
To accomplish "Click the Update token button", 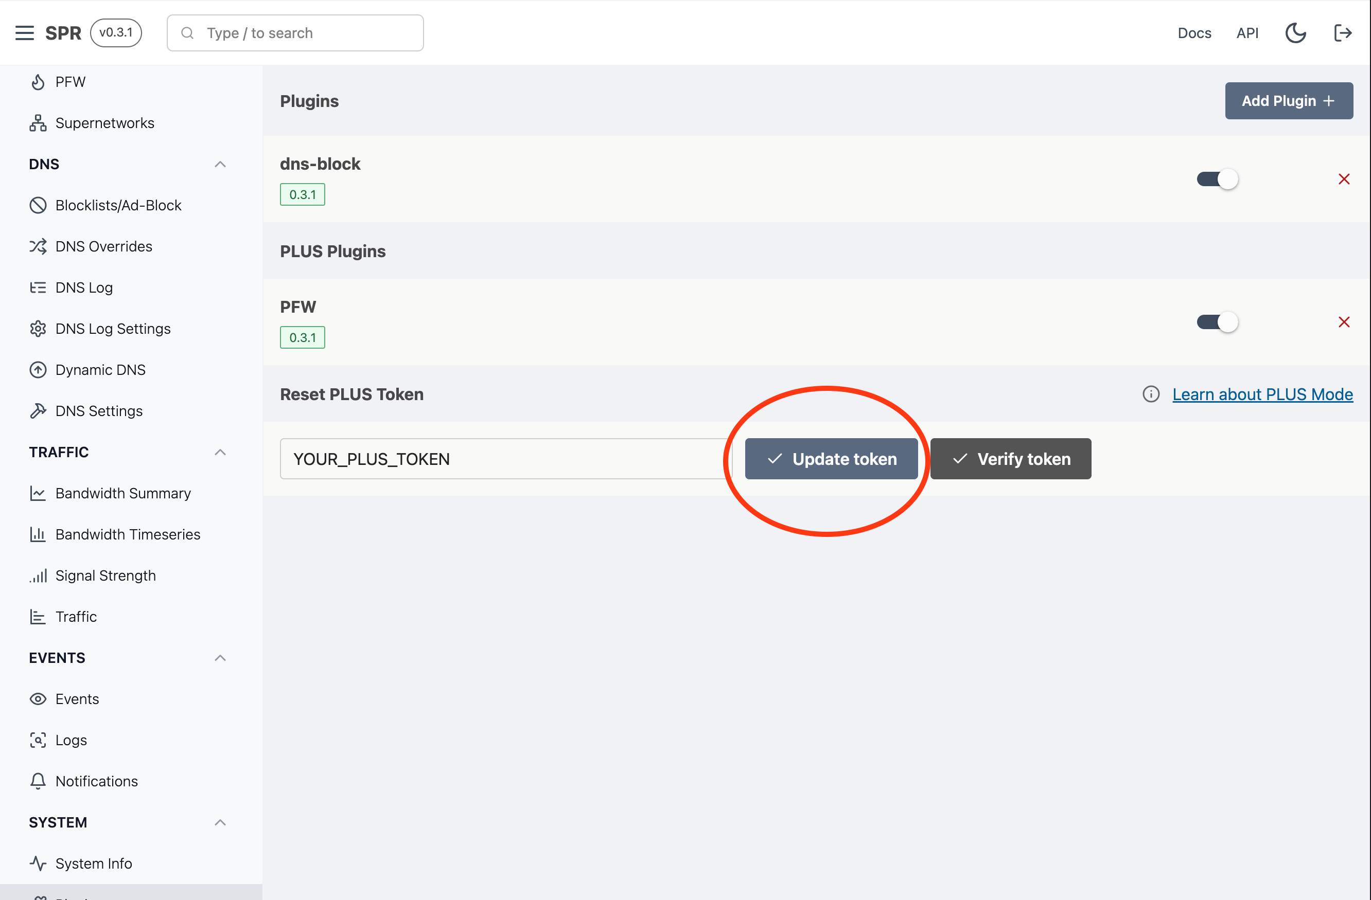I will pyautogui.click(x=832, y=458).
